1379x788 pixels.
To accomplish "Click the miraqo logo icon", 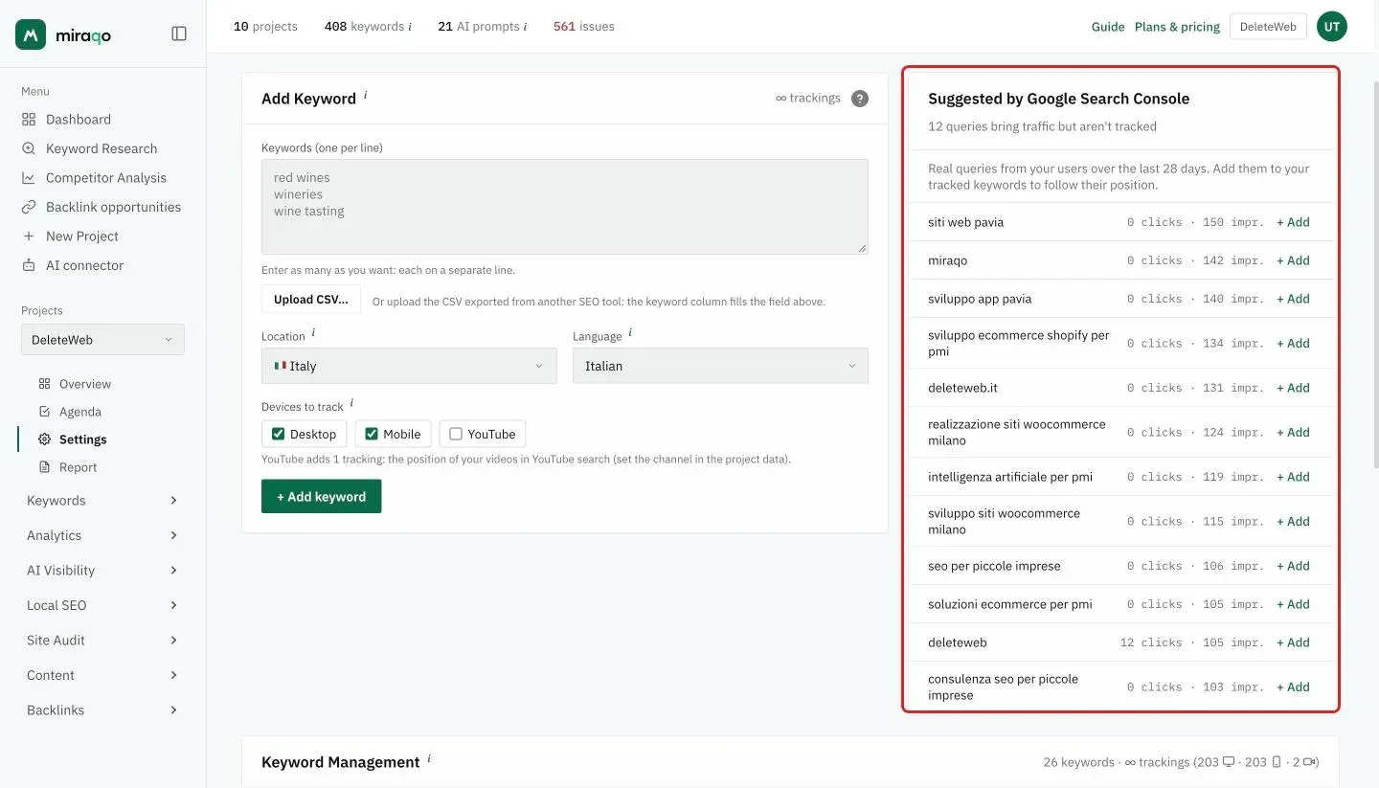I will click(x=31, y=34).
